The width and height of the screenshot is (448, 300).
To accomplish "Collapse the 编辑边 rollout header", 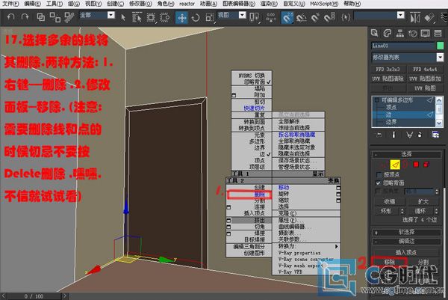I will [406, 242].
